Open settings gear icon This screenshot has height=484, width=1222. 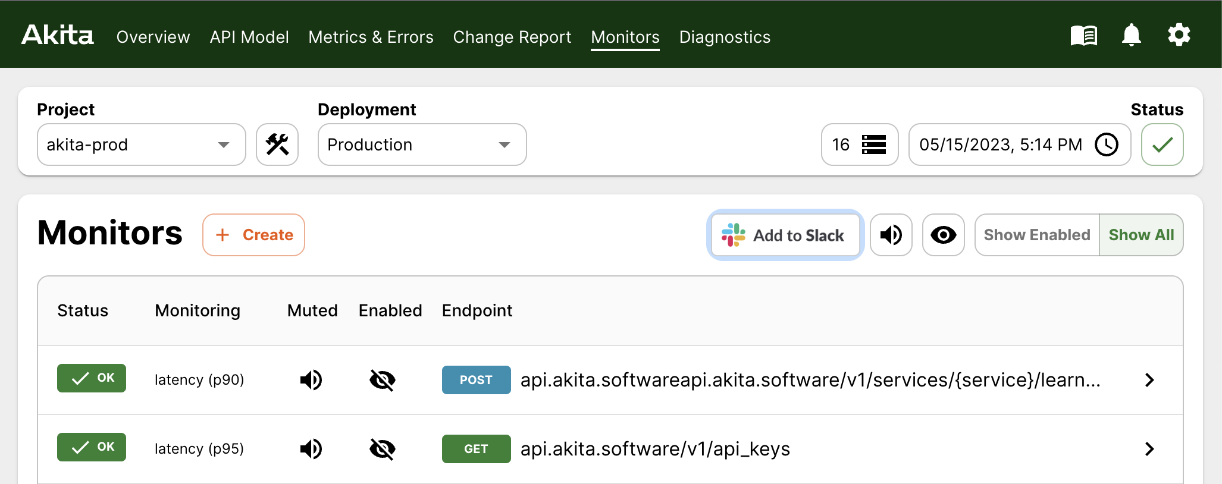(1179, 36)
